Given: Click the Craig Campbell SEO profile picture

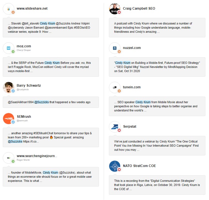Looking at the screenshot, I should click(115, 9).
